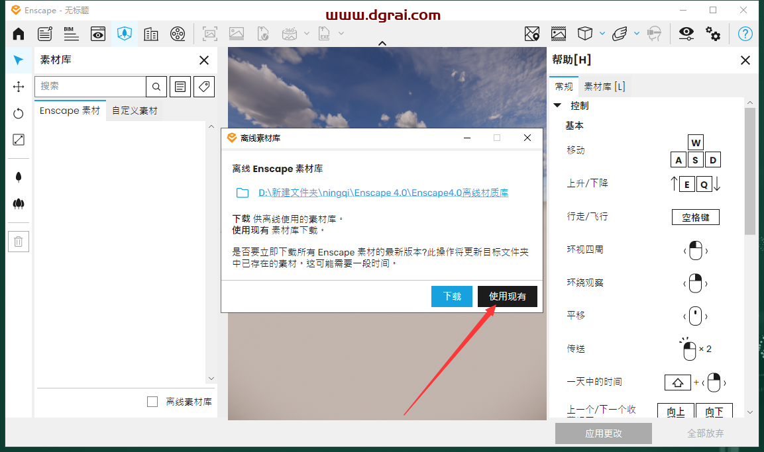Switch to the 素材库 [L] help tab
Screen dimensions: 764x452
click(x=604, y=87)
